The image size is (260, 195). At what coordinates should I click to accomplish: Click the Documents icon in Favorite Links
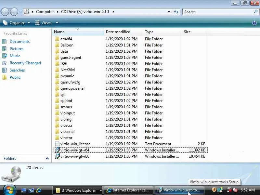tap(5, 42)
